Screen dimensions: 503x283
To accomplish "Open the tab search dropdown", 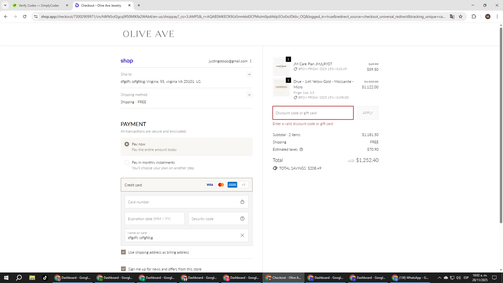I will pos(5,5).
